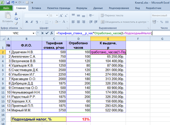
Task: Click the Format Painter brush icon
Action: point(16,23)
